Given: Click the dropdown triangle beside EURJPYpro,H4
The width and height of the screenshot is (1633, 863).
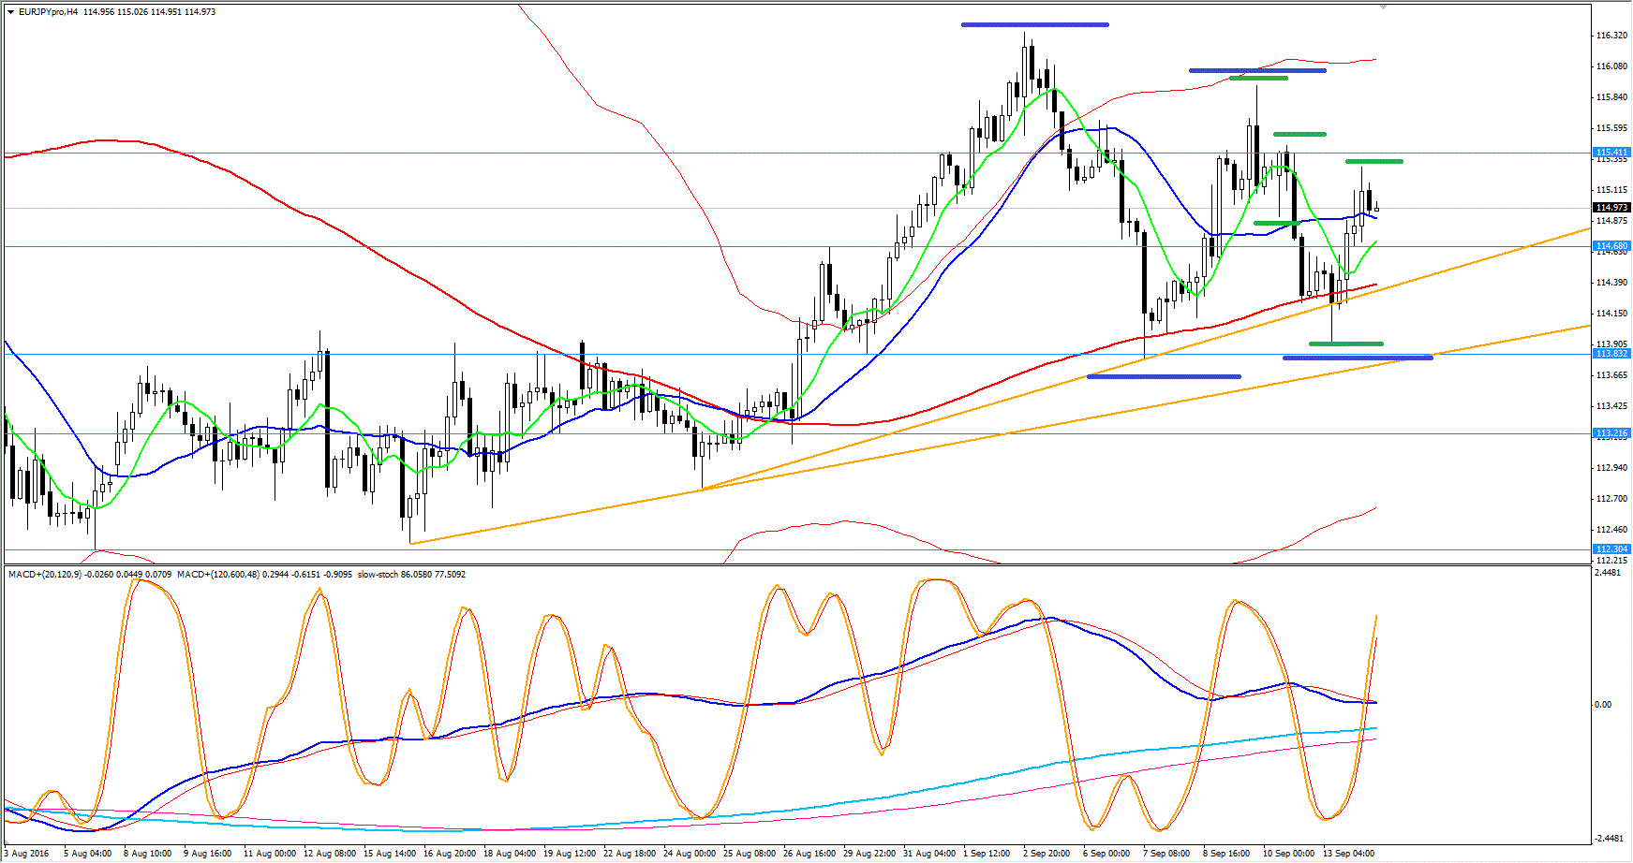Looking at the screenshot, I should click(11, 12).
